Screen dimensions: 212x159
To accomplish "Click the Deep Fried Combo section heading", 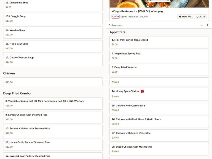I will [x=17, y=93].
